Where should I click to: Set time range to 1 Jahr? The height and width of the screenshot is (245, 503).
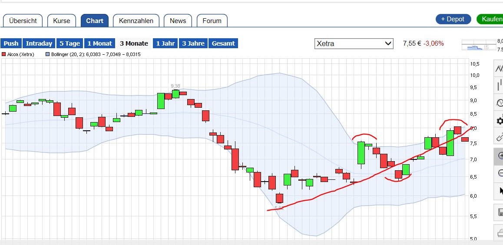click(x=165, y=43)
